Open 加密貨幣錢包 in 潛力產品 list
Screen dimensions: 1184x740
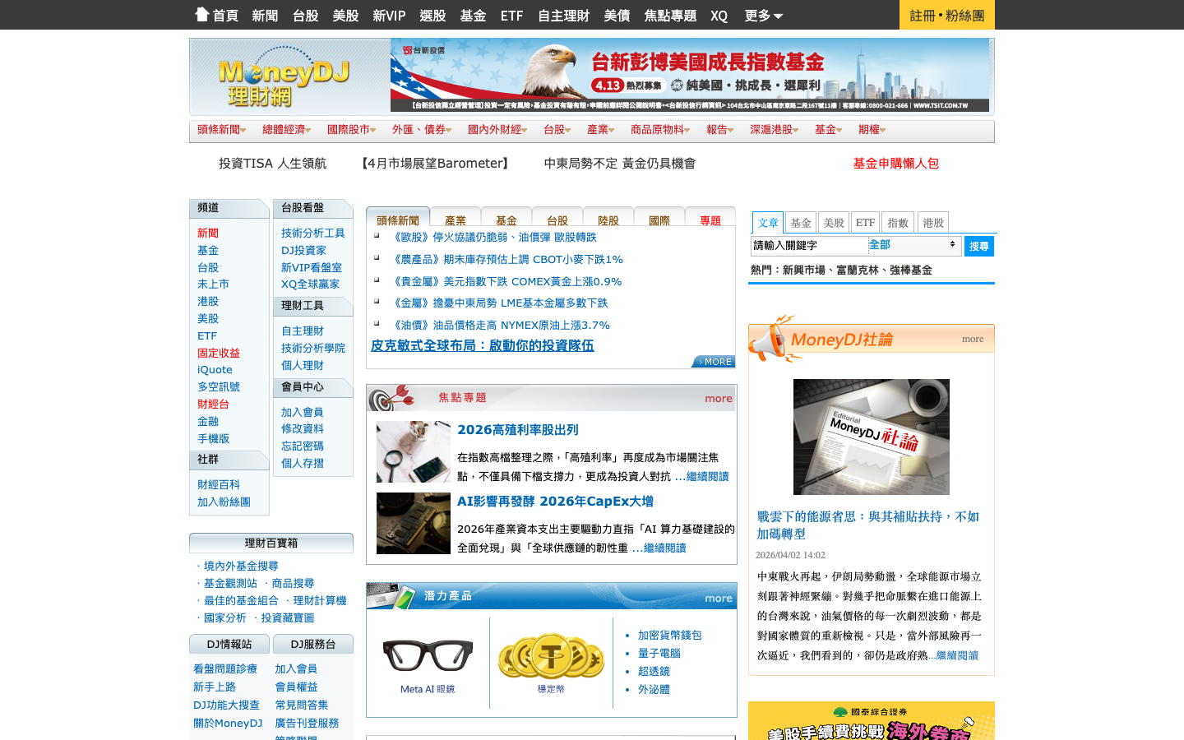click(670, 635)
